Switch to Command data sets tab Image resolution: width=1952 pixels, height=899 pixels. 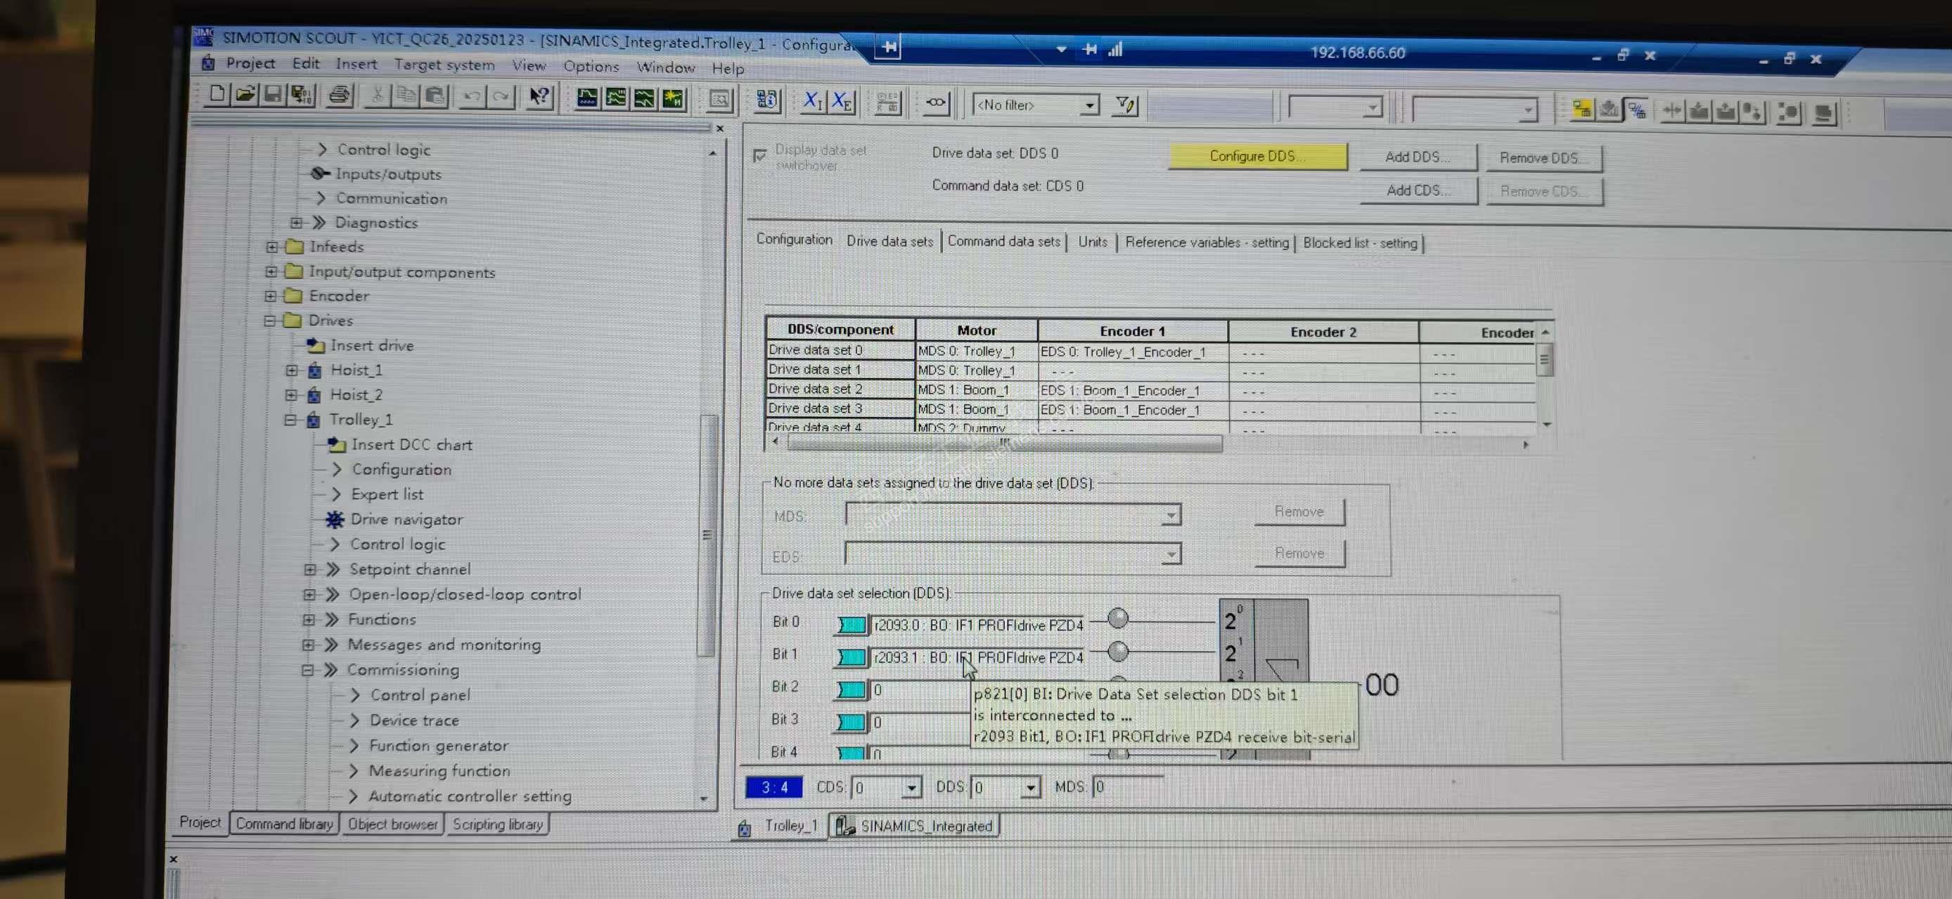[1003, 242]
